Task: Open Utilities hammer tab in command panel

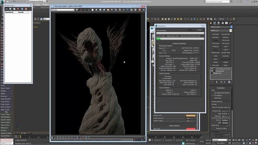Action: click(x=230, y=23)
